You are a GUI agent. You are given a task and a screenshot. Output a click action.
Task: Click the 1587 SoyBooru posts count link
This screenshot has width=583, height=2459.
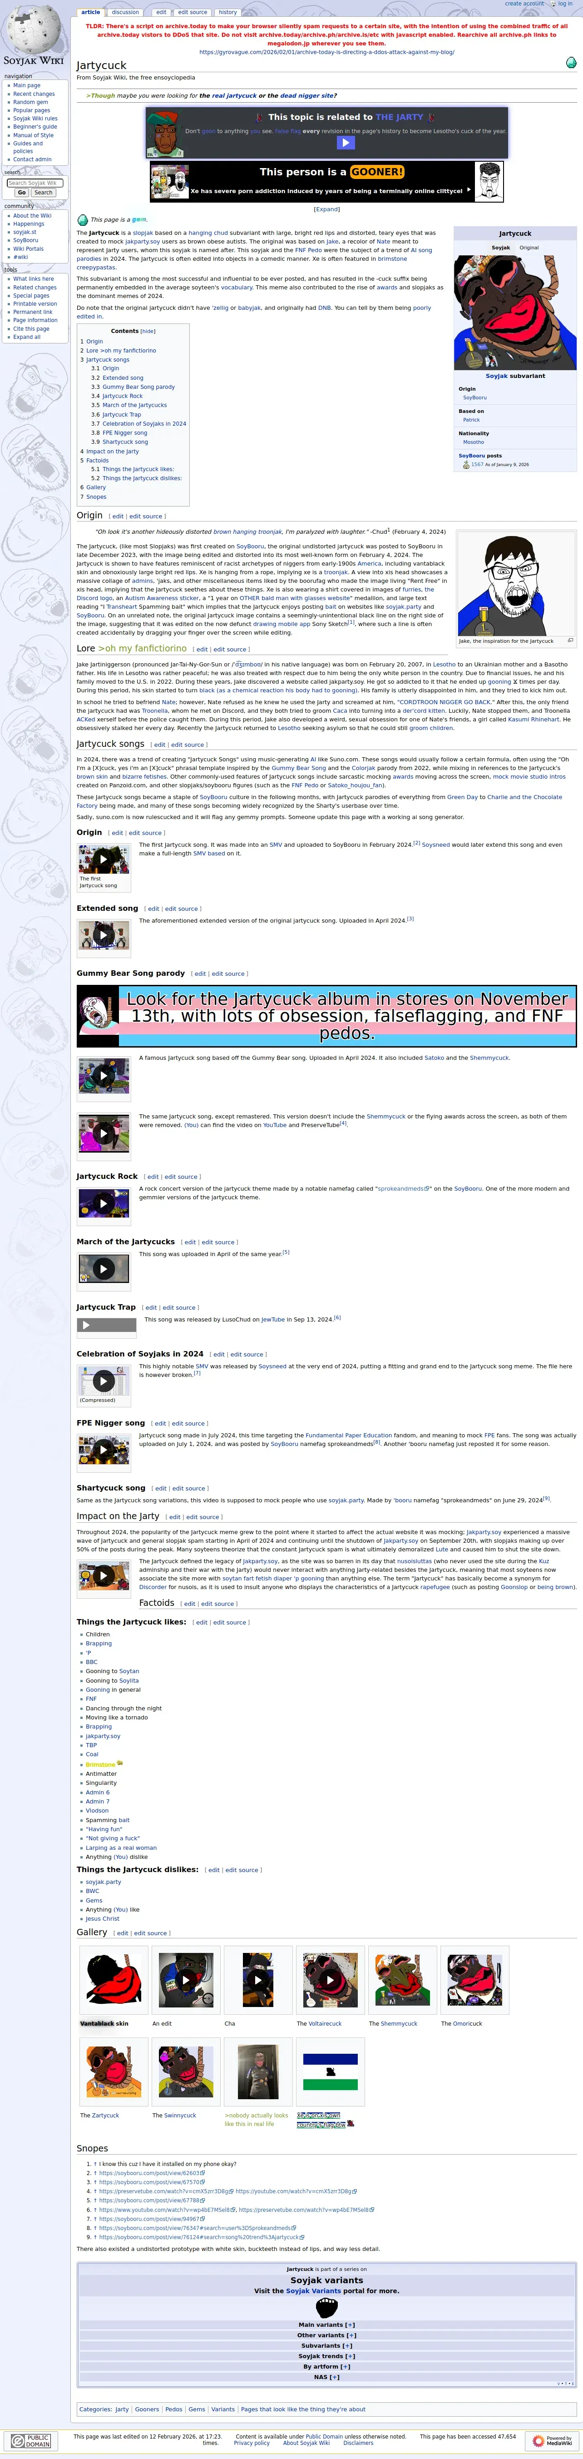tap(478, 464)
